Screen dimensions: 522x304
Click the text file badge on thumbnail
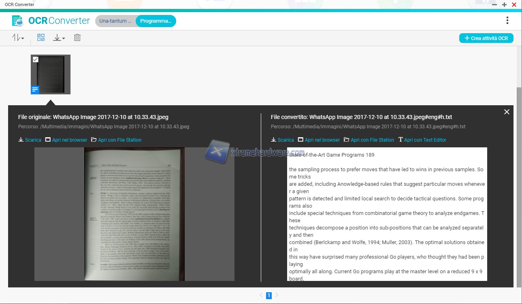coord(35,90)
